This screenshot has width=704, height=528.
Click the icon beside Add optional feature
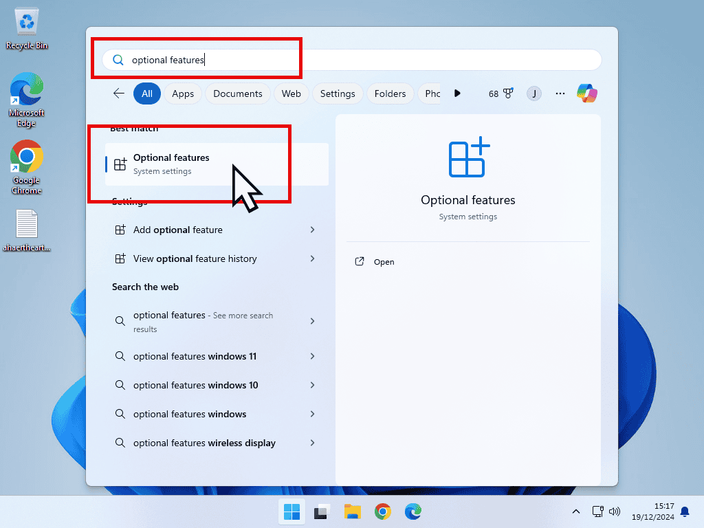tap(120, 230)
